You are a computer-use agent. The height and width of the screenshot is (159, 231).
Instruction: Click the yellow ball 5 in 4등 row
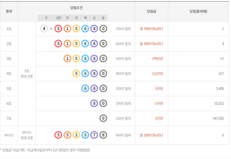pos(76,74)
